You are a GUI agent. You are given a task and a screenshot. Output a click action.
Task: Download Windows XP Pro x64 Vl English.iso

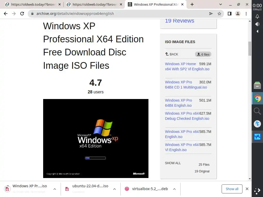[182, 147]
